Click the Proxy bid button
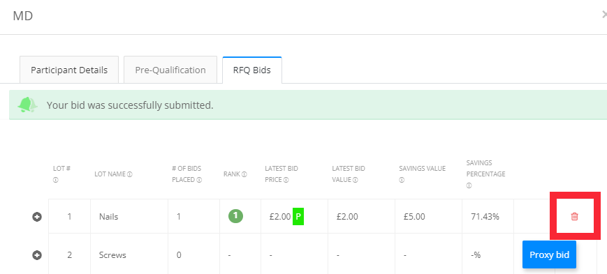This screenshot has width=607, height=274. tap(549, 254)
